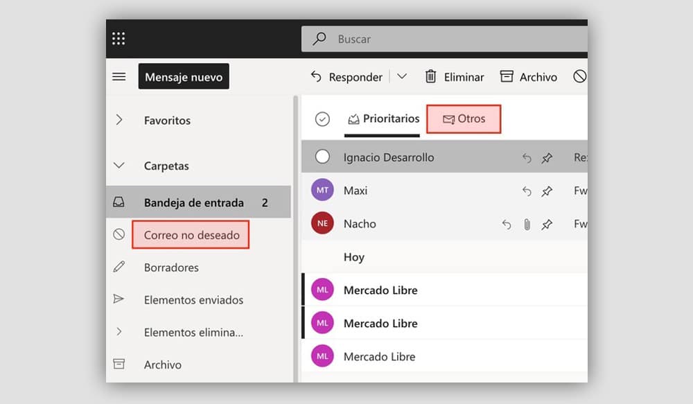Viewport: 693px width, 404px height.
Task: Click the Archivo archive box toolbar icon
Action: 507,77
